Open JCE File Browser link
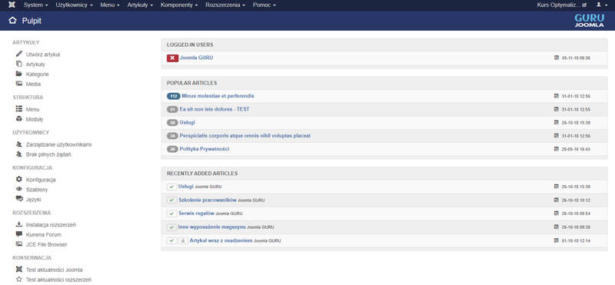This screenshot has height=285, width=615. [x=47, y=244]
